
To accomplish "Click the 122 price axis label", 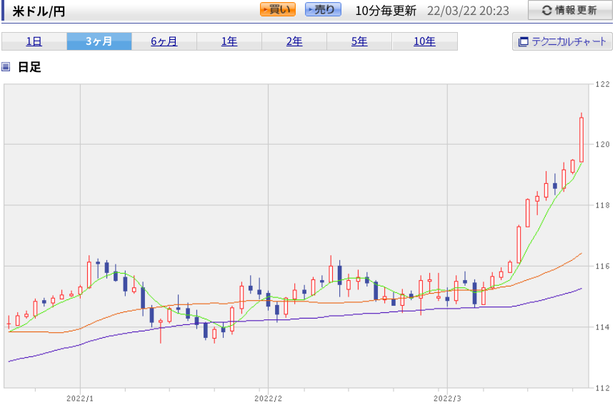I will (x=602, y=84).
